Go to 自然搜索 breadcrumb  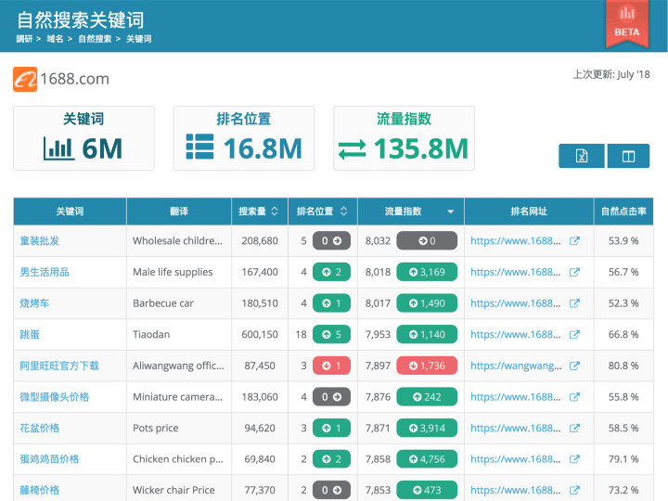(95, 39)
